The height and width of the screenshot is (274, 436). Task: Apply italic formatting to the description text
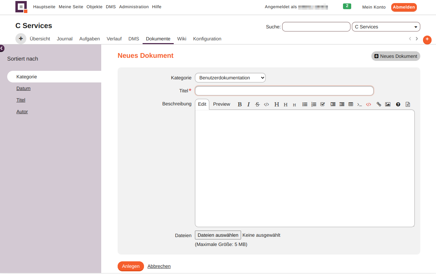(x=249, y=104)
